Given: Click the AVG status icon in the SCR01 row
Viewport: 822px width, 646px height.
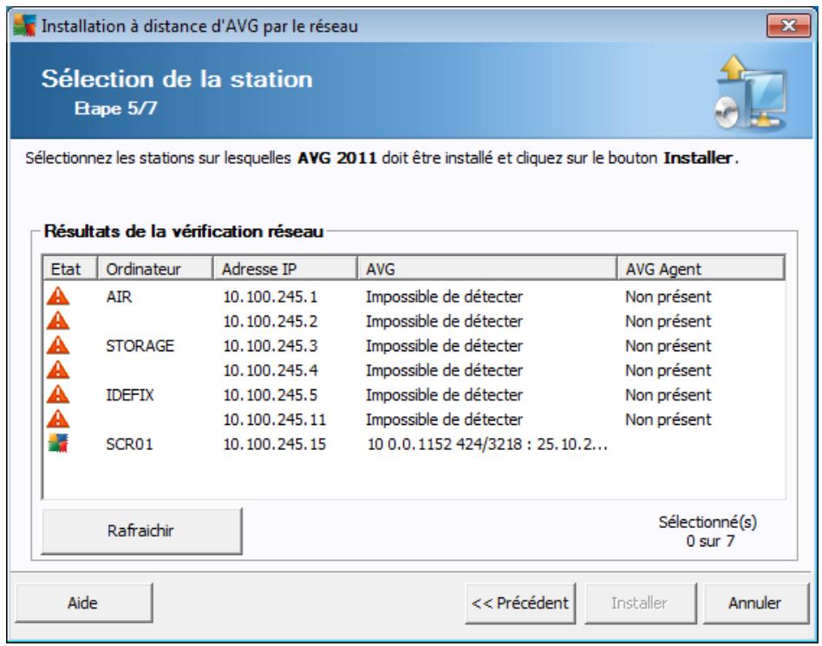Looking at the screenshot, I should click(x=58, y=444).
